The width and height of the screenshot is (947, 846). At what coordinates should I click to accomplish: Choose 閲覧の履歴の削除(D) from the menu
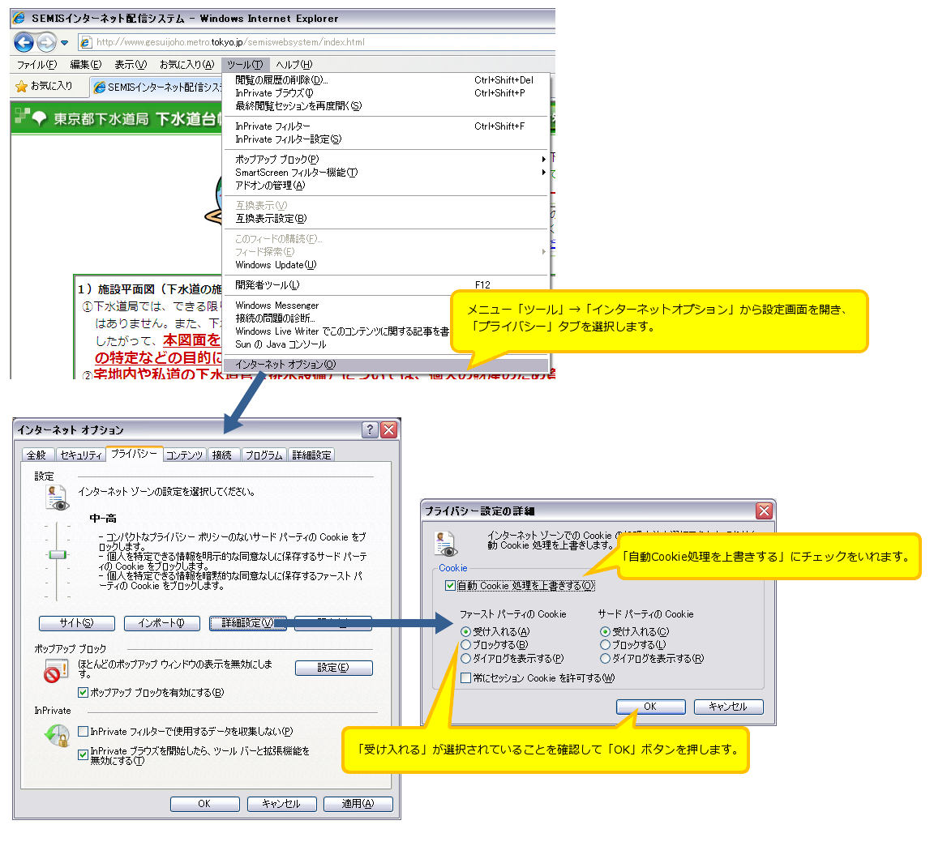coord(385,80)
